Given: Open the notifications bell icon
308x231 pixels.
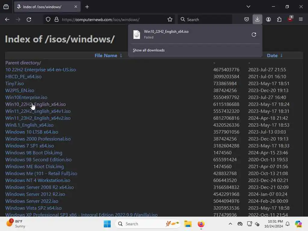Looking at the screenshot, I should [x=288, y=224].
